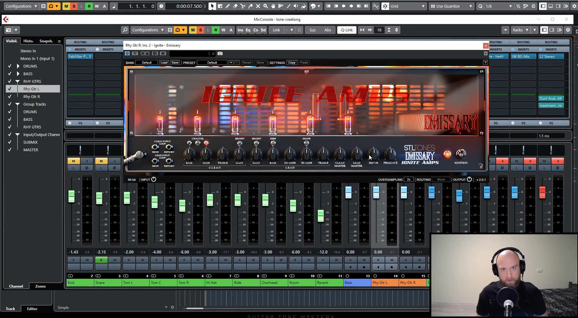This screenshot has width=578, height=318.
Task: Select the Play speaker tool
Action: coord(296,6)
